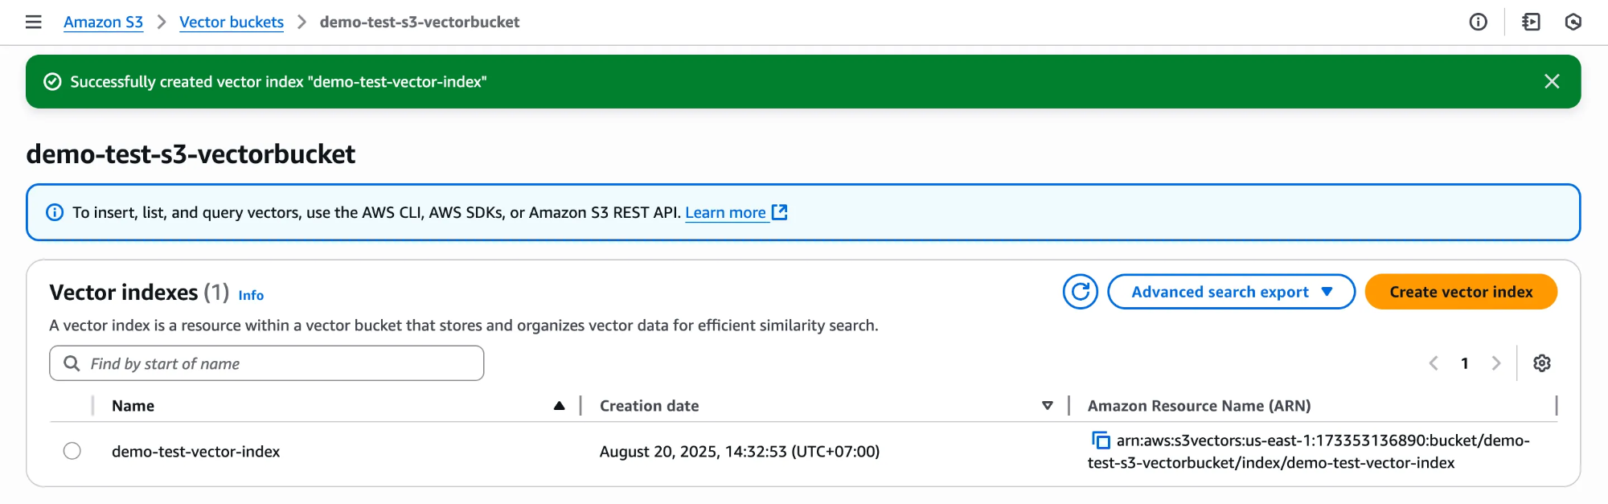
Task: Go to next page of indexes
Action: 1495,363
